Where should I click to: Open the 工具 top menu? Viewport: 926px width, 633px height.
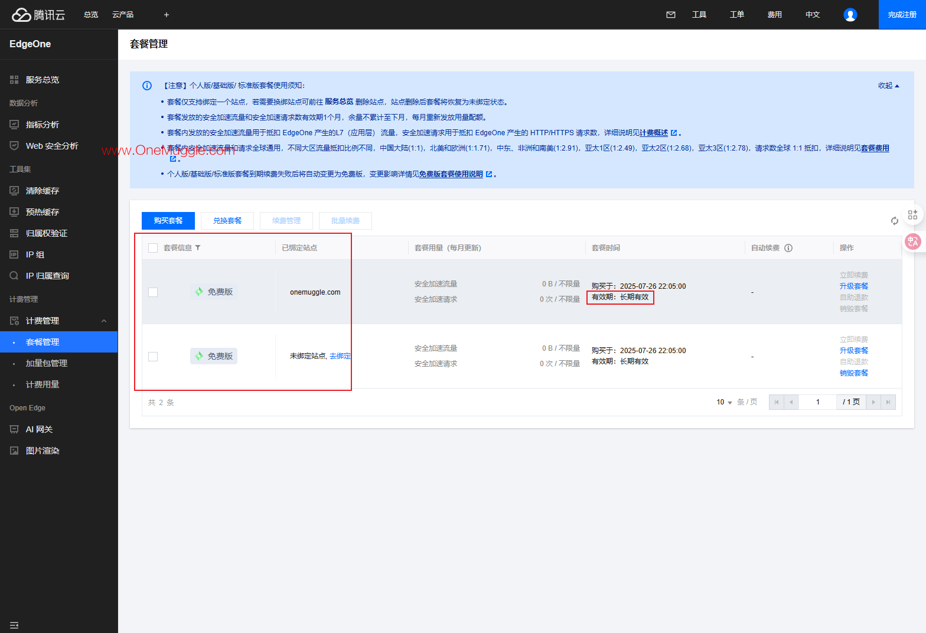pyautogui.click(x=699, y=15)
